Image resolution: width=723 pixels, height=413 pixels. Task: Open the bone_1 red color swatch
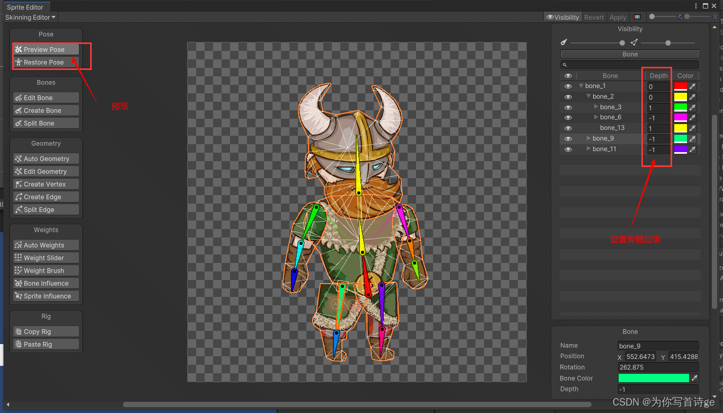point(680,86)
